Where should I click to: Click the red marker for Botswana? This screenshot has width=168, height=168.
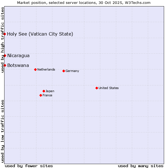(5, 65)
